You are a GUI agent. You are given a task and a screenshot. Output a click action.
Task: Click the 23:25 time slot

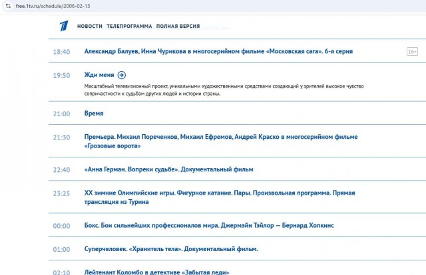click(61, 193)
